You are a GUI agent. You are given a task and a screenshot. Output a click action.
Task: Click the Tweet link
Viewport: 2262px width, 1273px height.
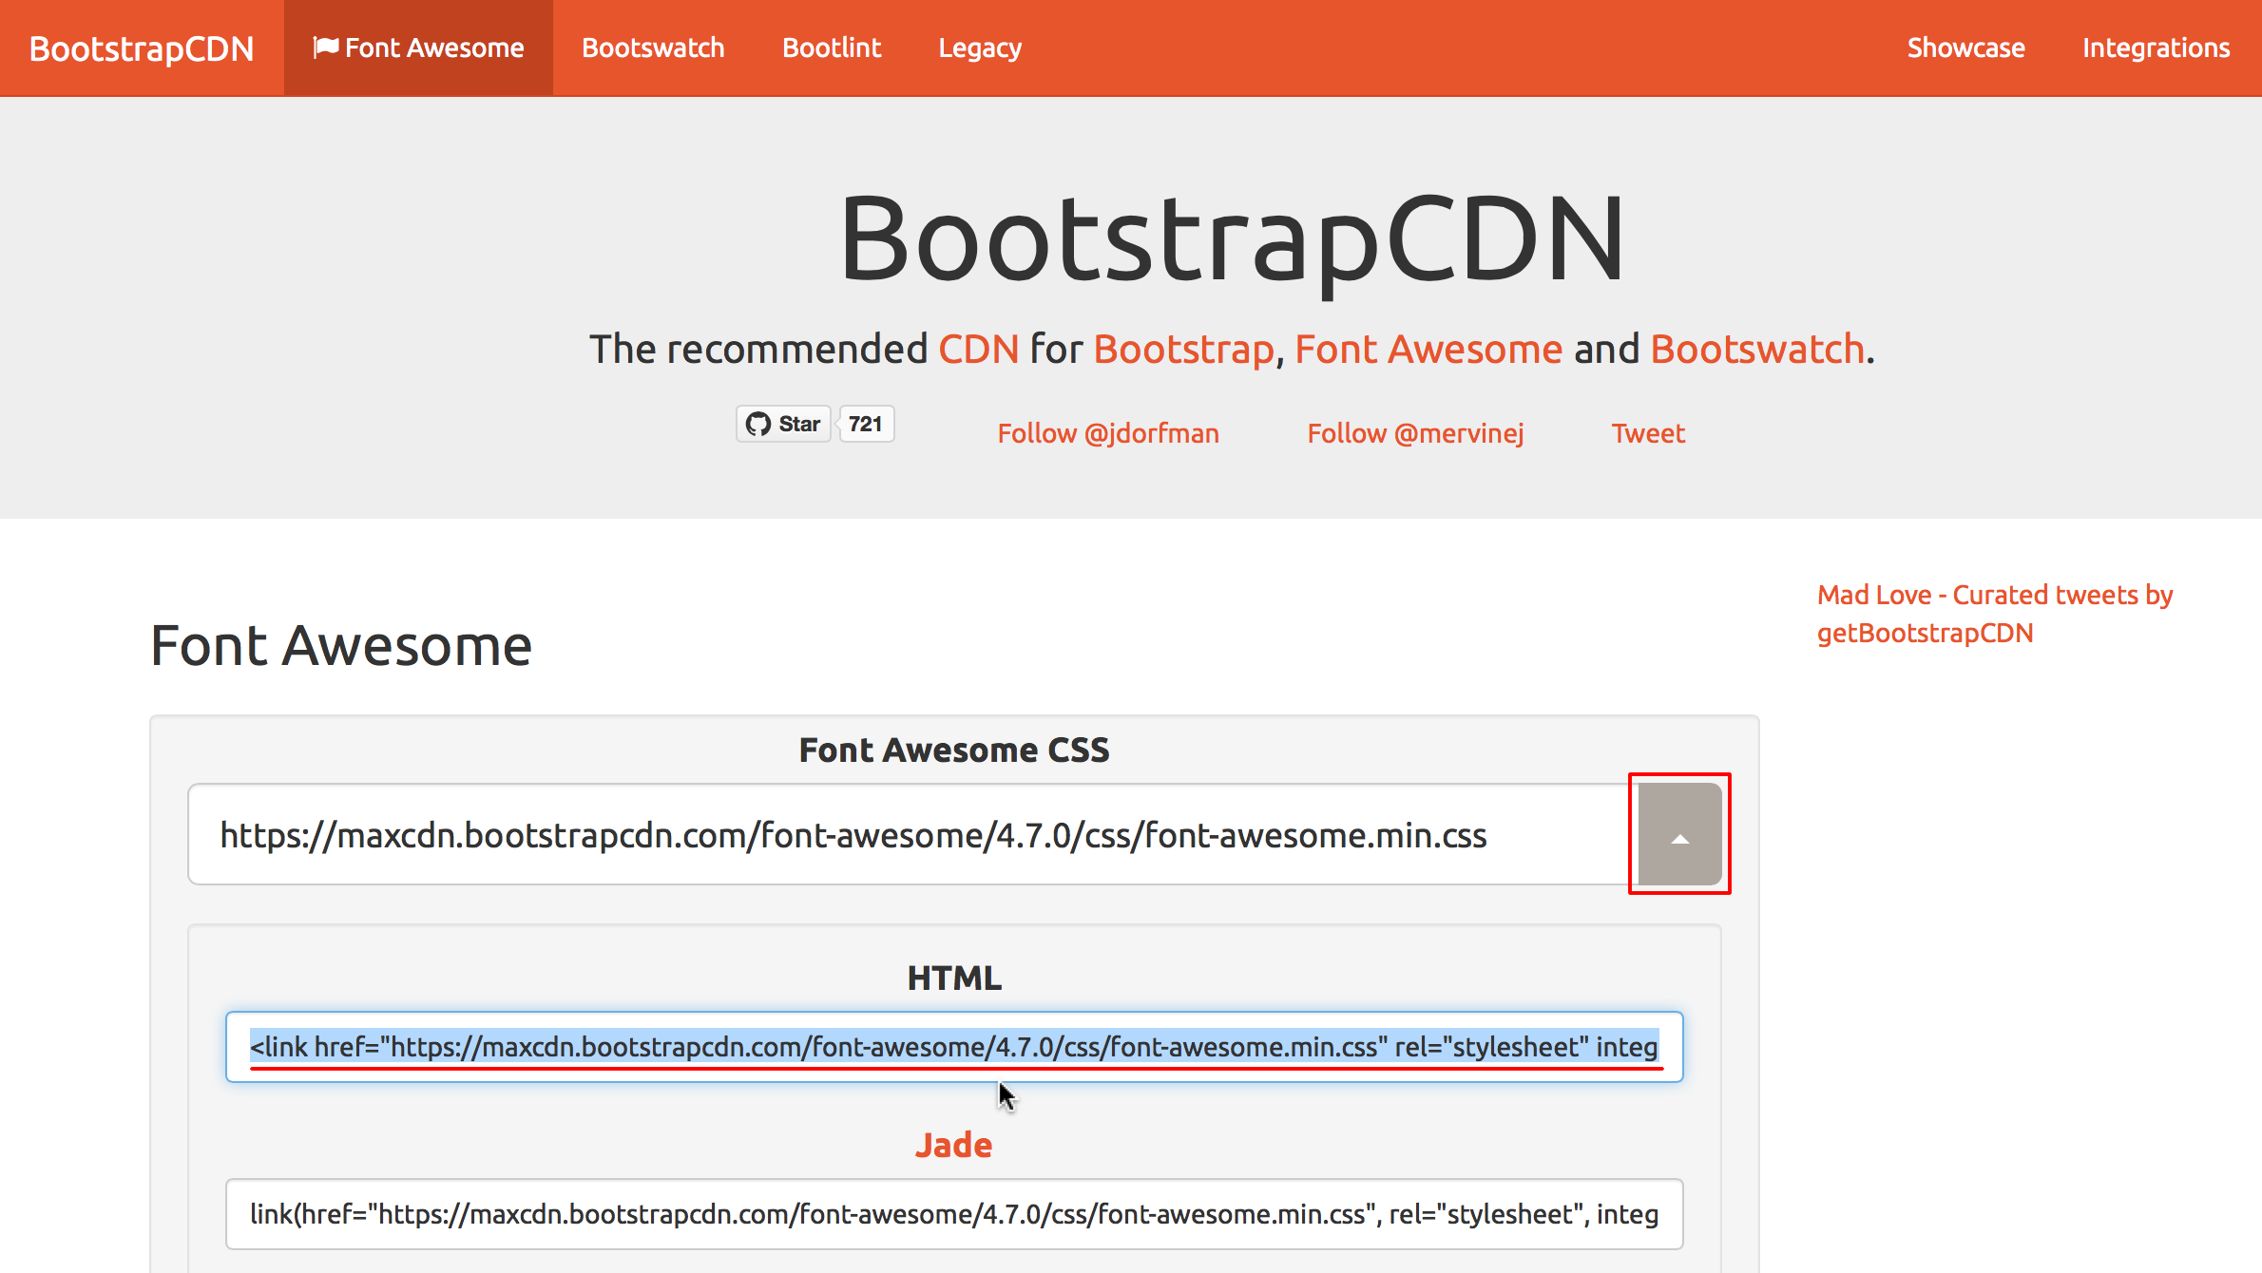point(1648,433)
